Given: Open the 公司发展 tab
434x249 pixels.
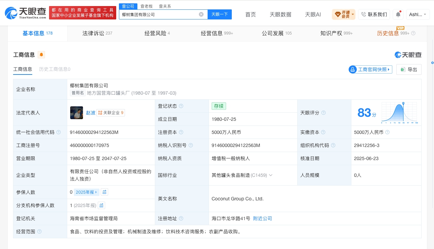Looking at the screenshot, I should (277, 33).
